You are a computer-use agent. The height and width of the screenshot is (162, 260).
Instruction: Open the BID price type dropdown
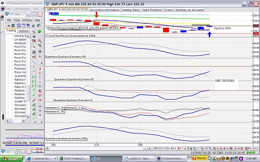tap(173, 148)
